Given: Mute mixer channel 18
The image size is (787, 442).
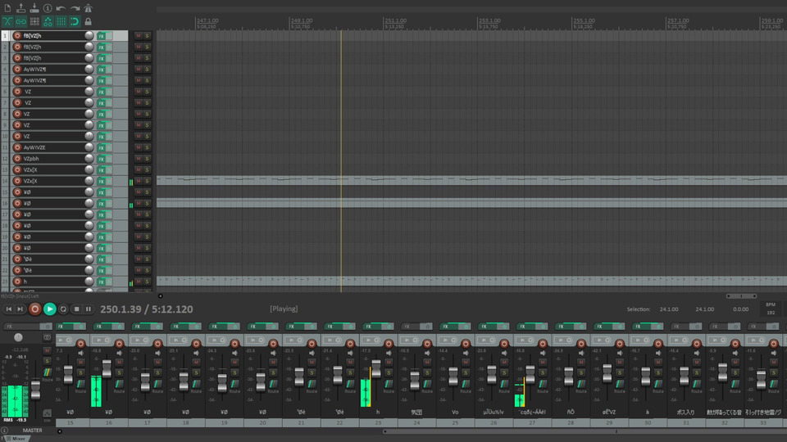Looking at the screenshot, I should [196, 362].
